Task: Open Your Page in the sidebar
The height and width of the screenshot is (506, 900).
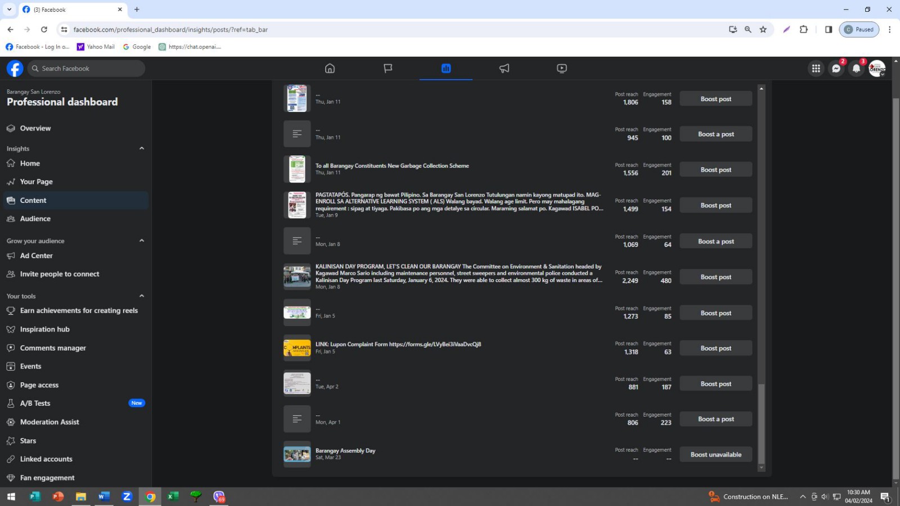Action: 75,182
